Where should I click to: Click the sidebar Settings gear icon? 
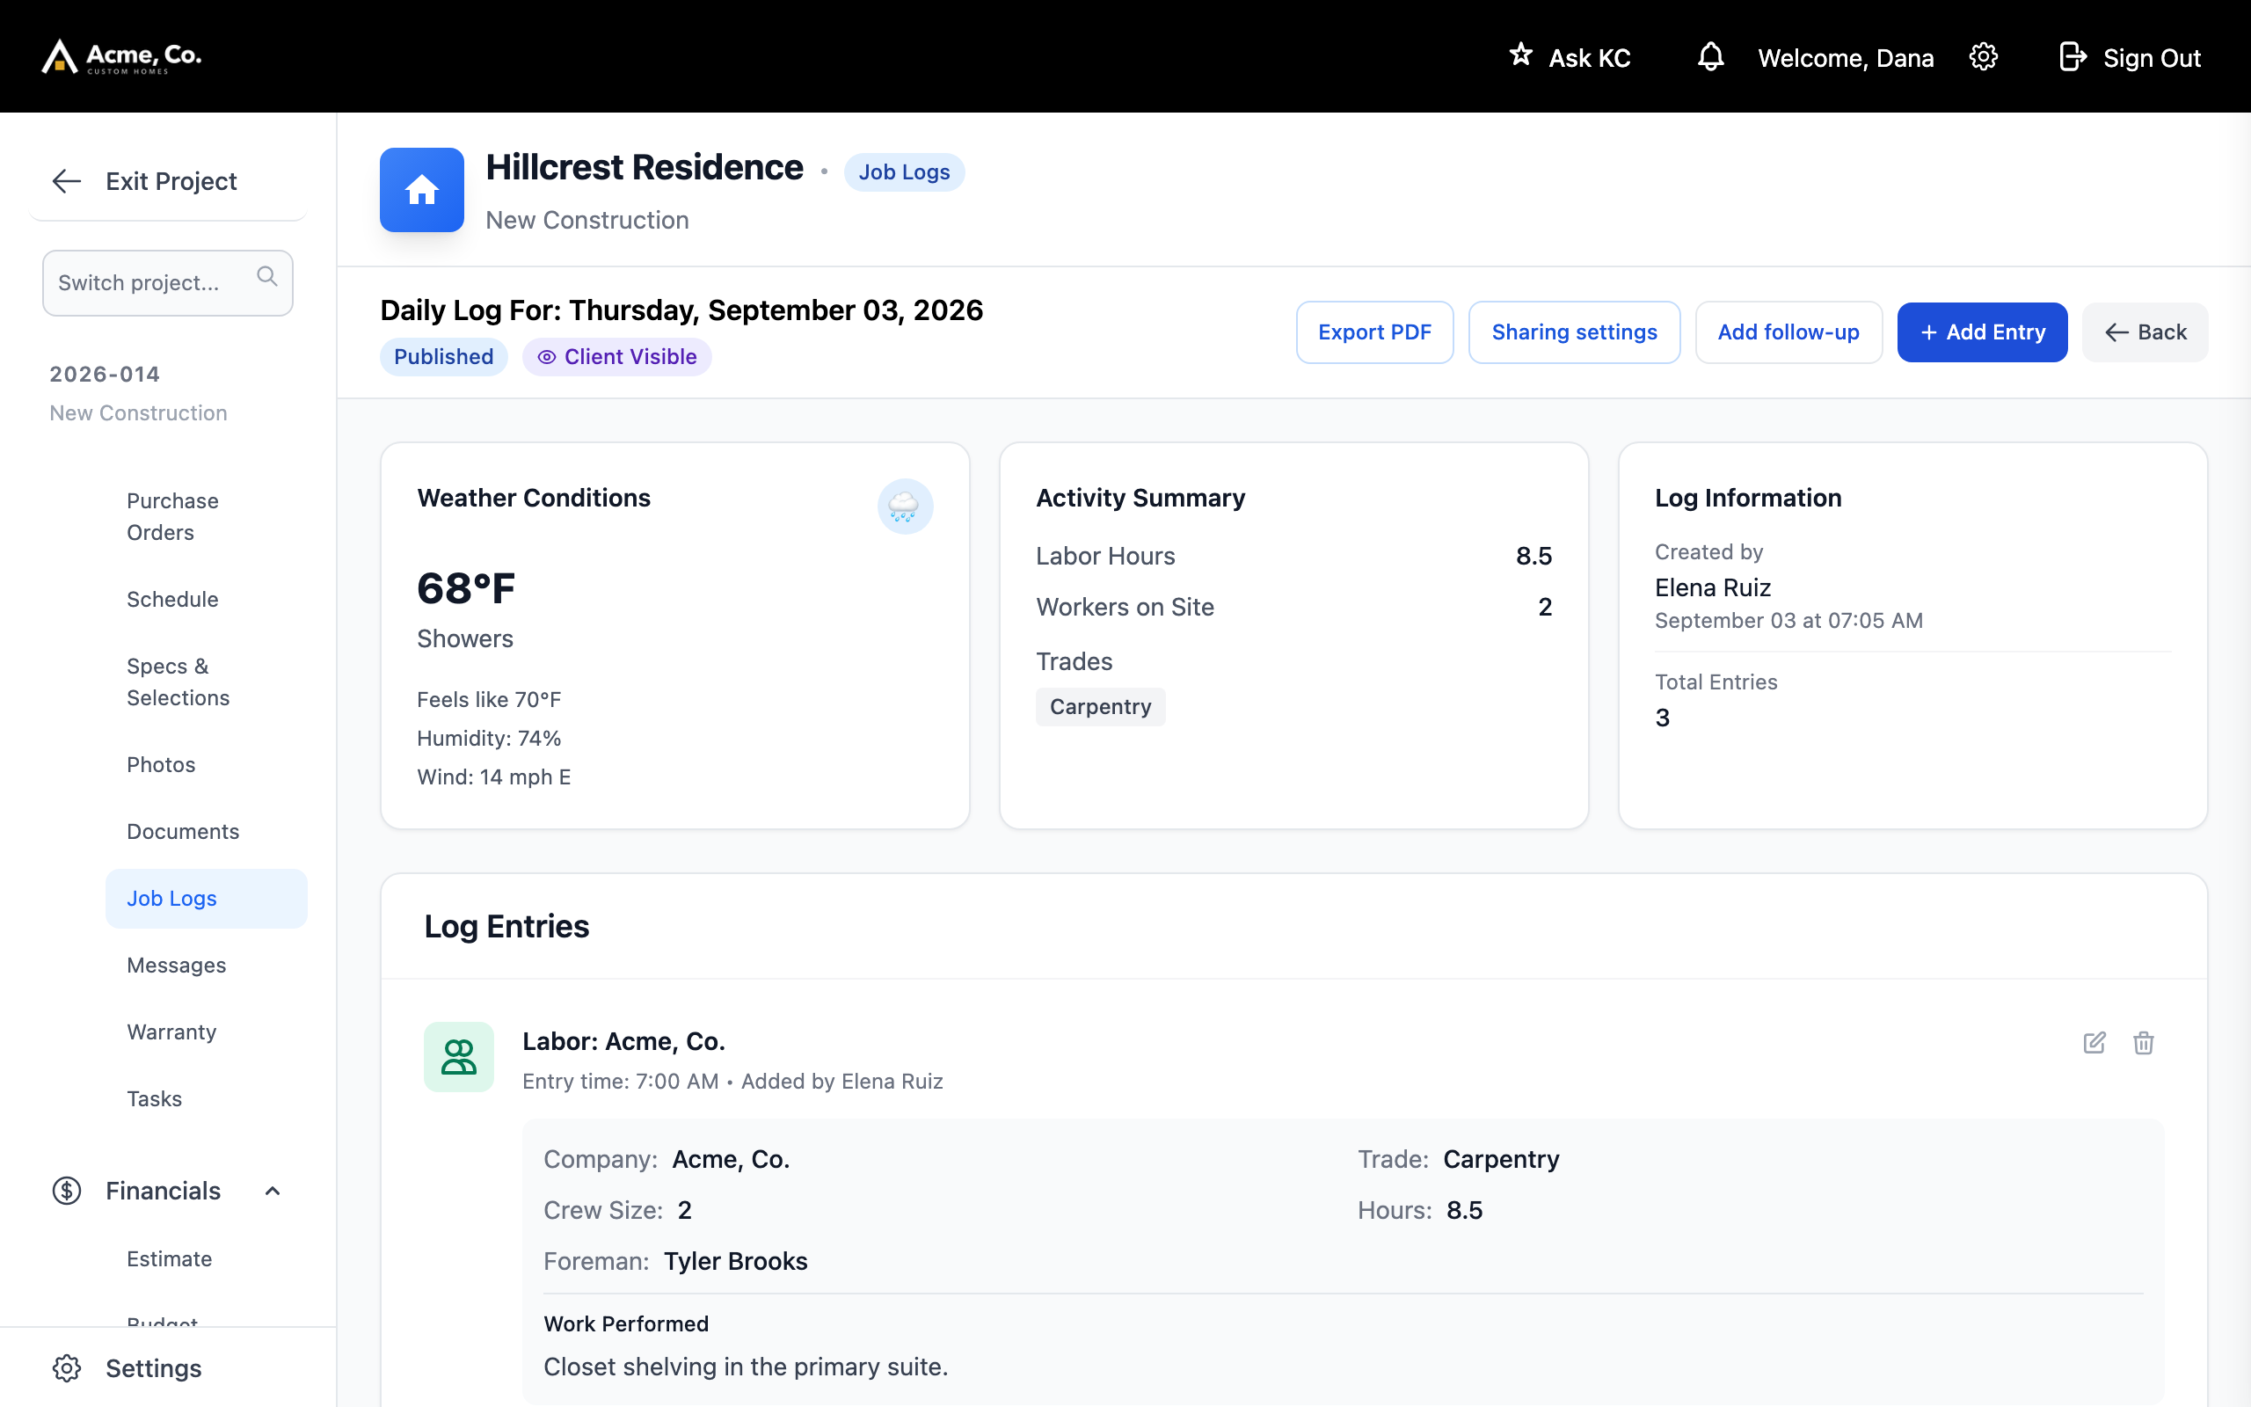click(67, 1368)
